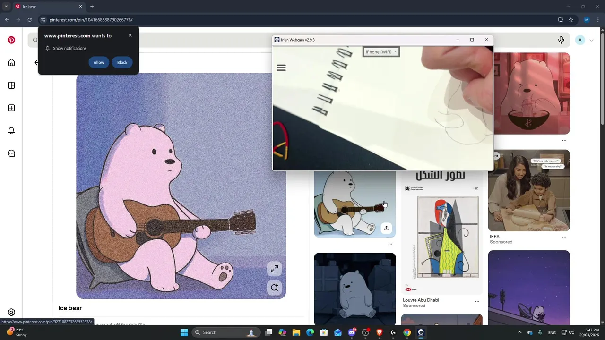
Task: Open Pinterest home via the logo
Action: [11, 40]
